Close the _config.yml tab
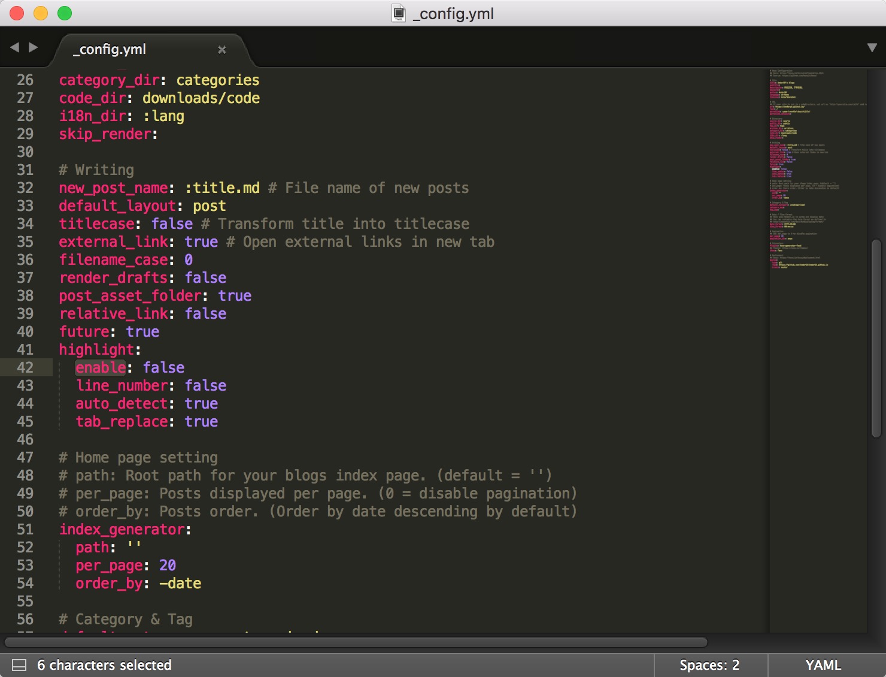This screenshot has width=886, height=677. pyautogui.click(x=222, y=50)
